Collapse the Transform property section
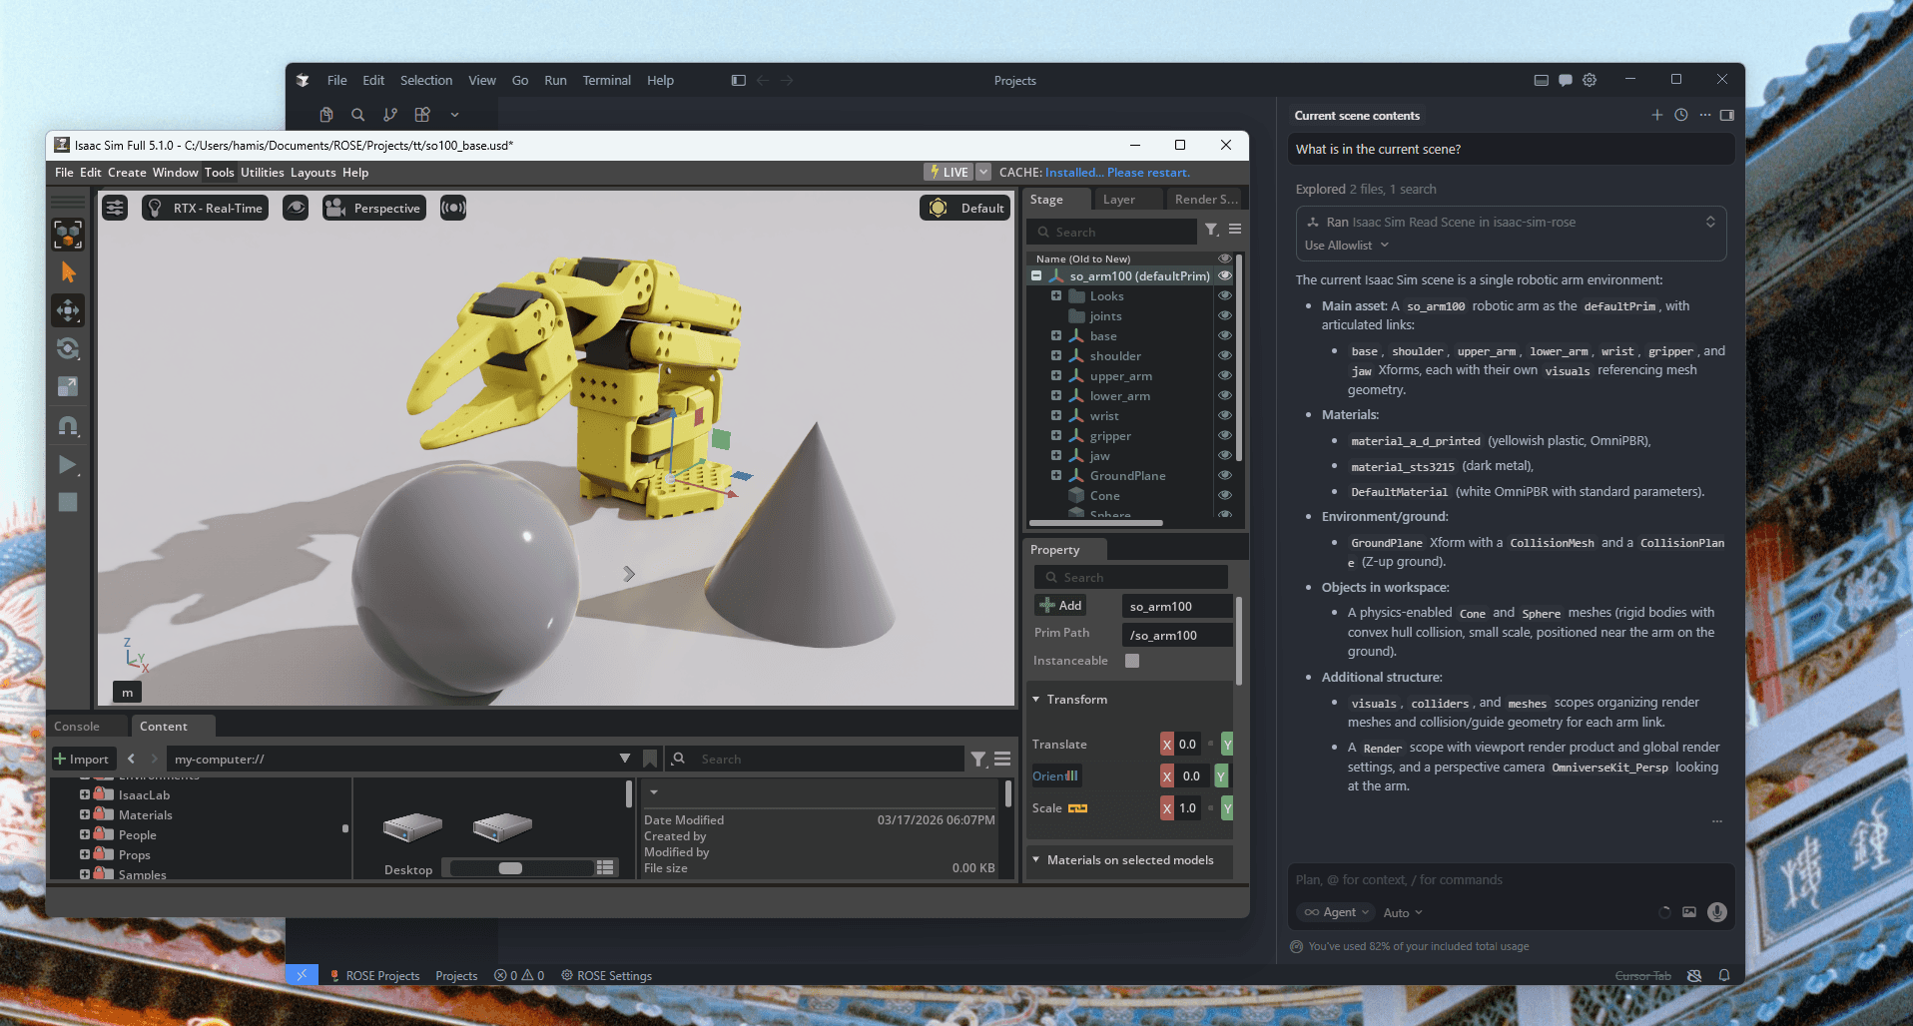This screenshot has height=1026, width=1913. 1036,699
